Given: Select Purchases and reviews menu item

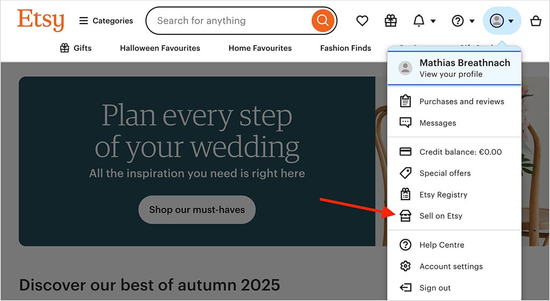Looking at the screenshot, I should pyautogui.click(x=461, y=102).
